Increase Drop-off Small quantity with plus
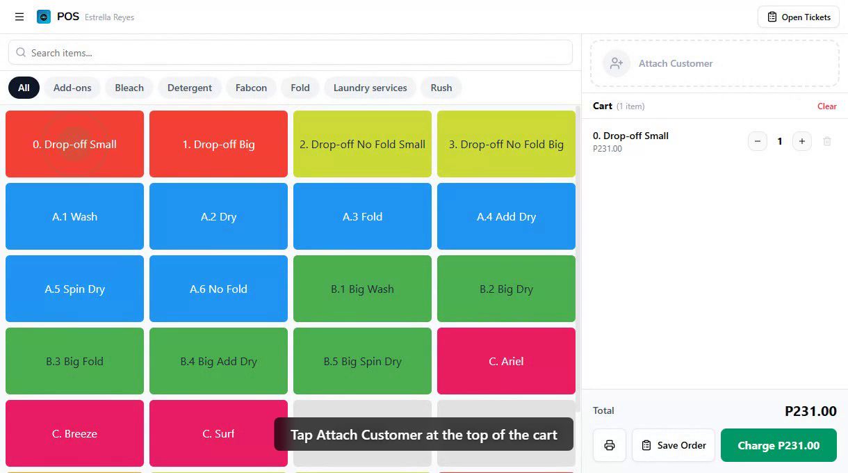The width and height of the screenshot is (848, 473). (802, 141)
